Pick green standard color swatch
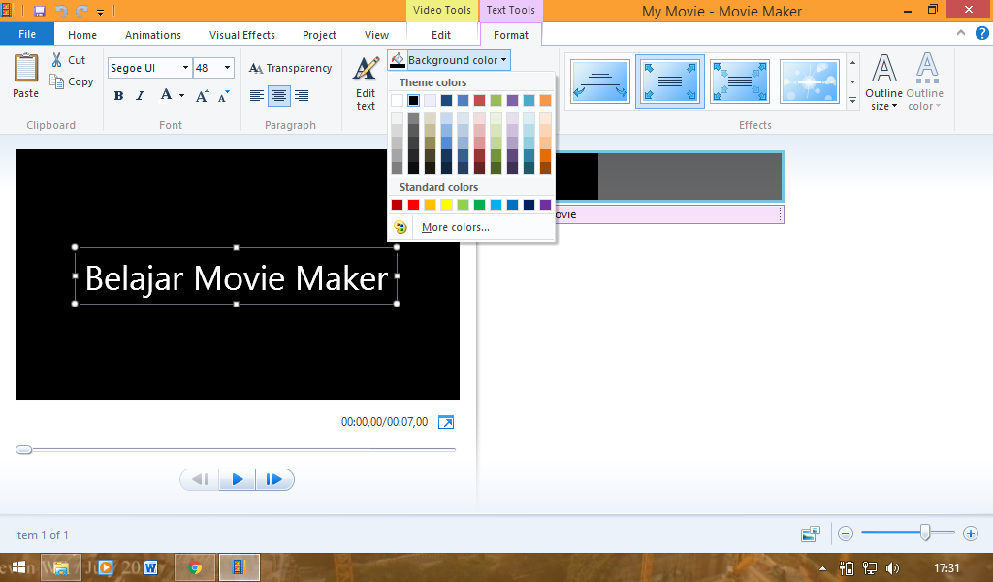The width and height of the screenshot is (993, 582). pyautogui.click(x=479, y=206)
